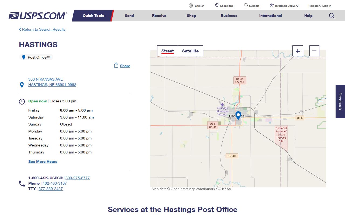Open the search magnifier icon
The image size is (345, 215).
click(x=332, y=16)
